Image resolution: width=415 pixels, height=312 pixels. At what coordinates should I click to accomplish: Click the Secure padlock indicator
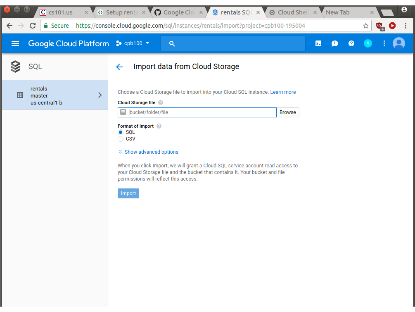pos(56,26)
